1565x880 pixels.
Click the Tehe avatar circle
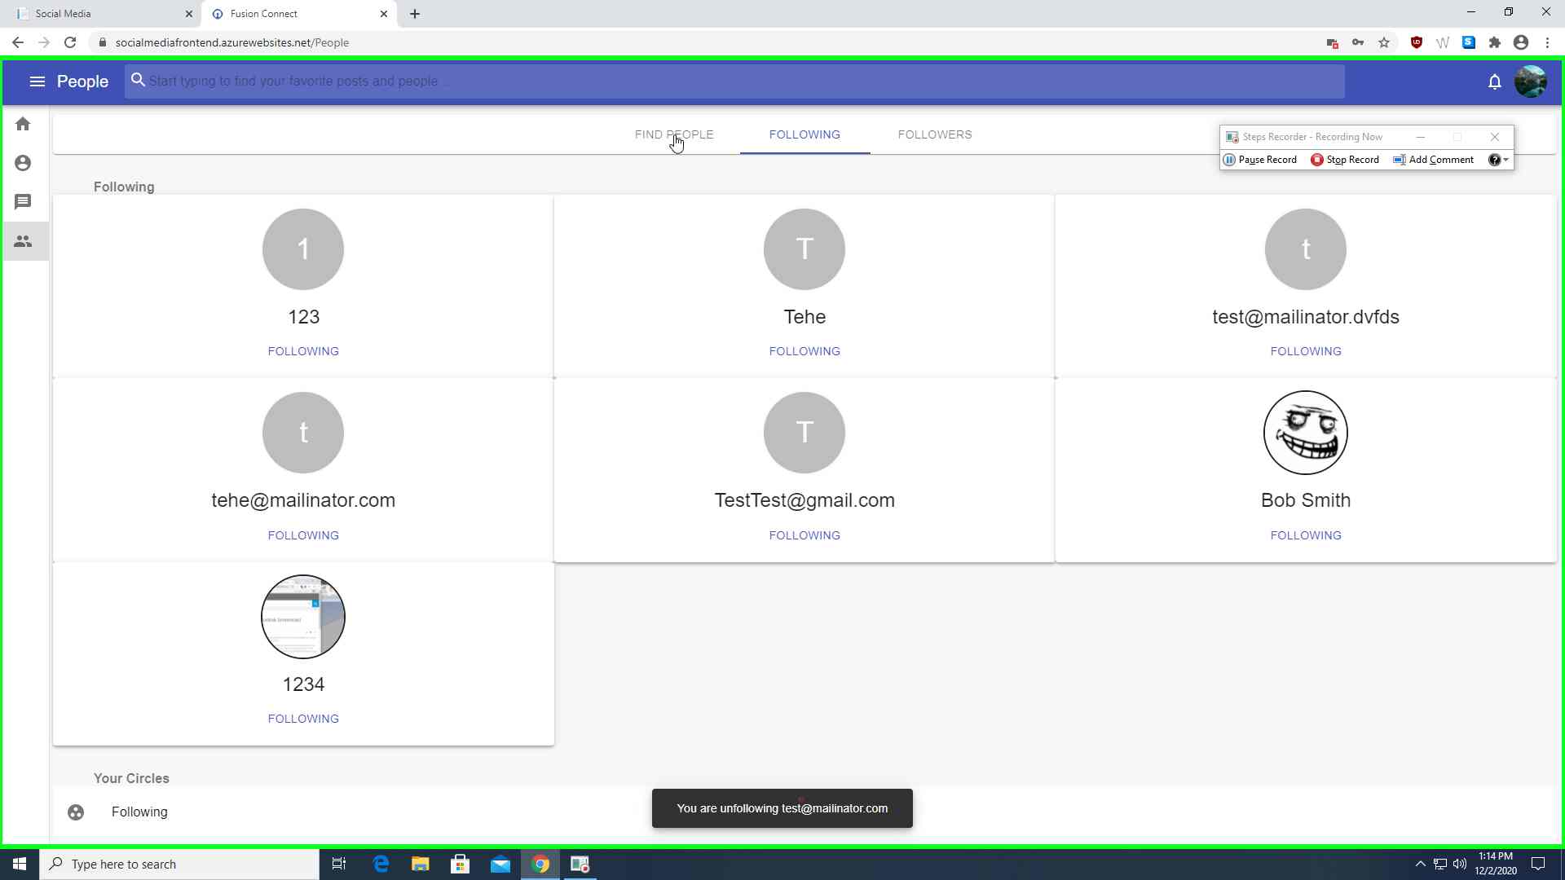pos(805,249)
